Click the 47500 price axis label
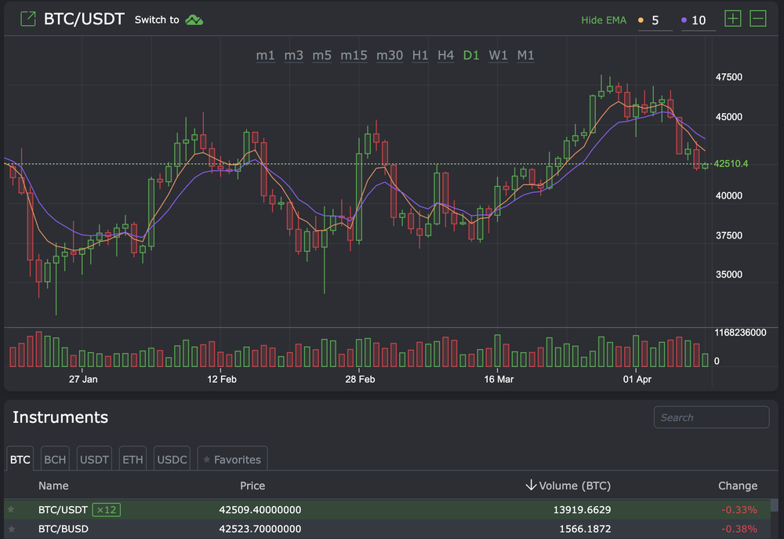This screenshot has width=784, height=539. [728, 77]
